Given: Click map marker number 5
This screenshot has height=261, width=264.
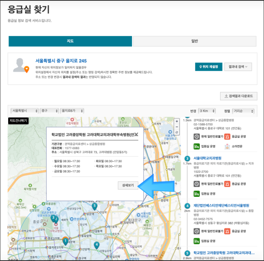Looking at the screenshot, I should pos(95,206).
